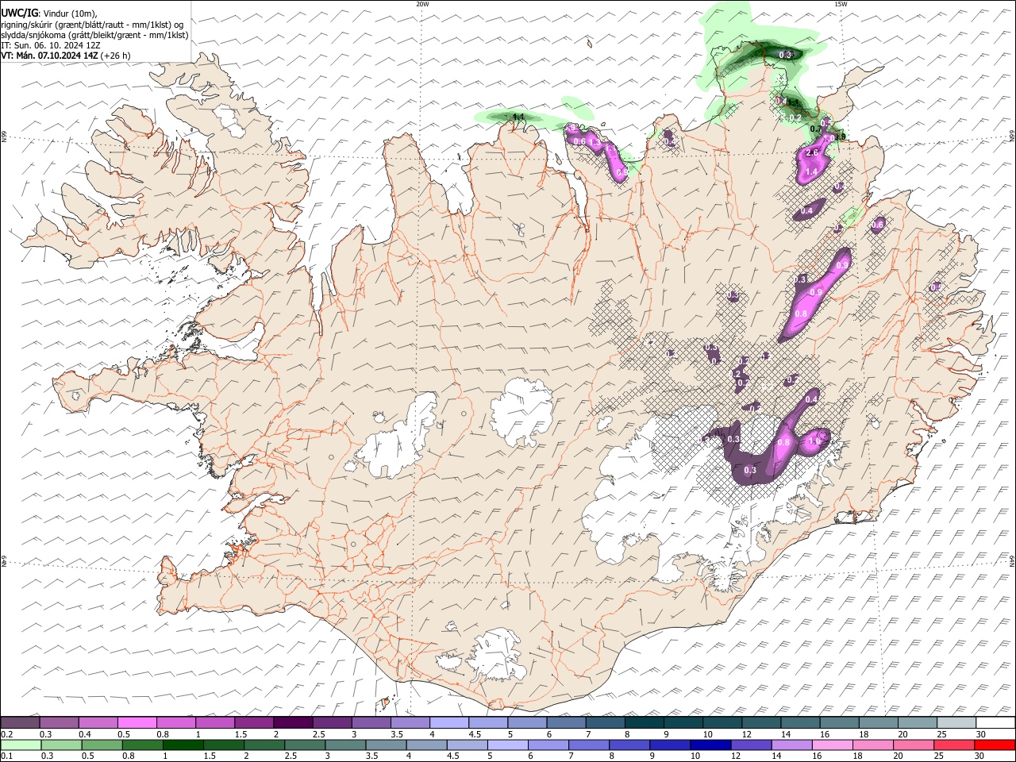The width and height of the screenshot is (1016, 762).
Task: Pick the dark blue 10 swatch in the lower legend row
Action: tap(710, 745)
